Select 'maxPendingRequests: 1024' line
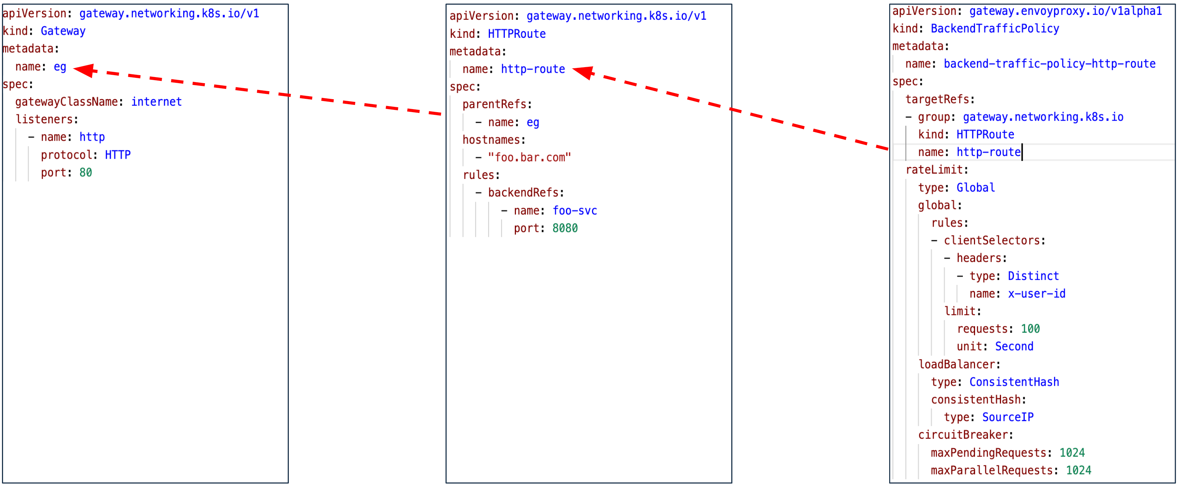Screen dimensions: 1180x486 (x=1008, y=453)
